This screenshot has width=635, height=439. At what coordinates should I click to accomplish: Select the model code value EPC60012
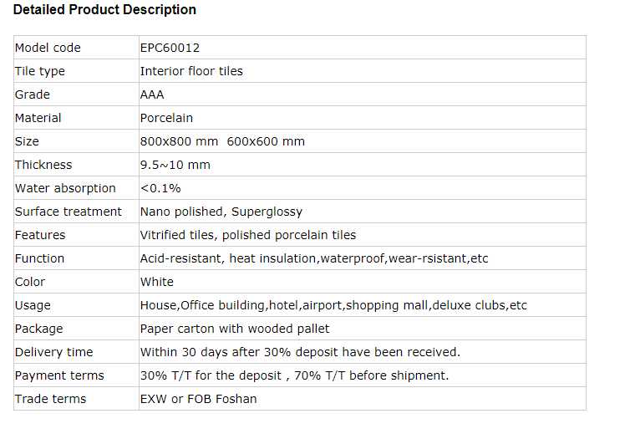click(170, 48)
